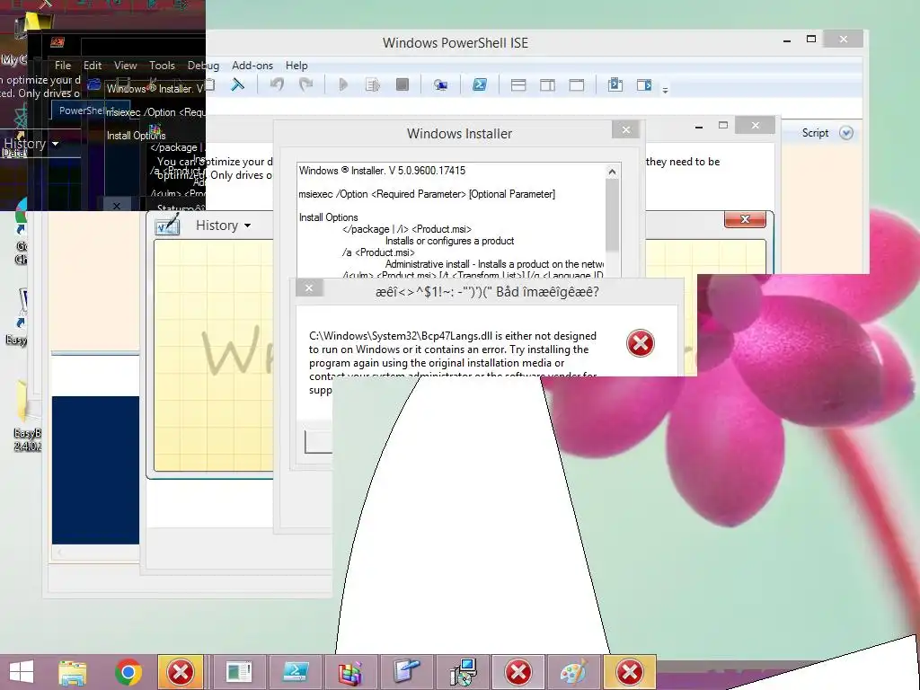
Task: Click 'Installs or configures a product' text
Action: [449, 241]
